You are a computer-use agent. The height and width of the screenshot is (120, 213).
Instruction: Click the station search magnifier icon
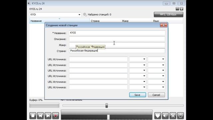coord(85,15)
